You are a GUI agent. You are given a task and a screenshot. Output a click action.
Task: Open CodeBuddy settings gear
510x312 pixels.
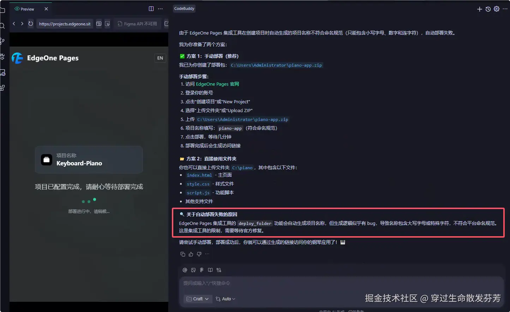coord(497,9)
